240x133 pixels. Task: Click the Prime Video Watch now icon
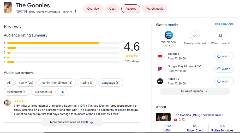169,35
